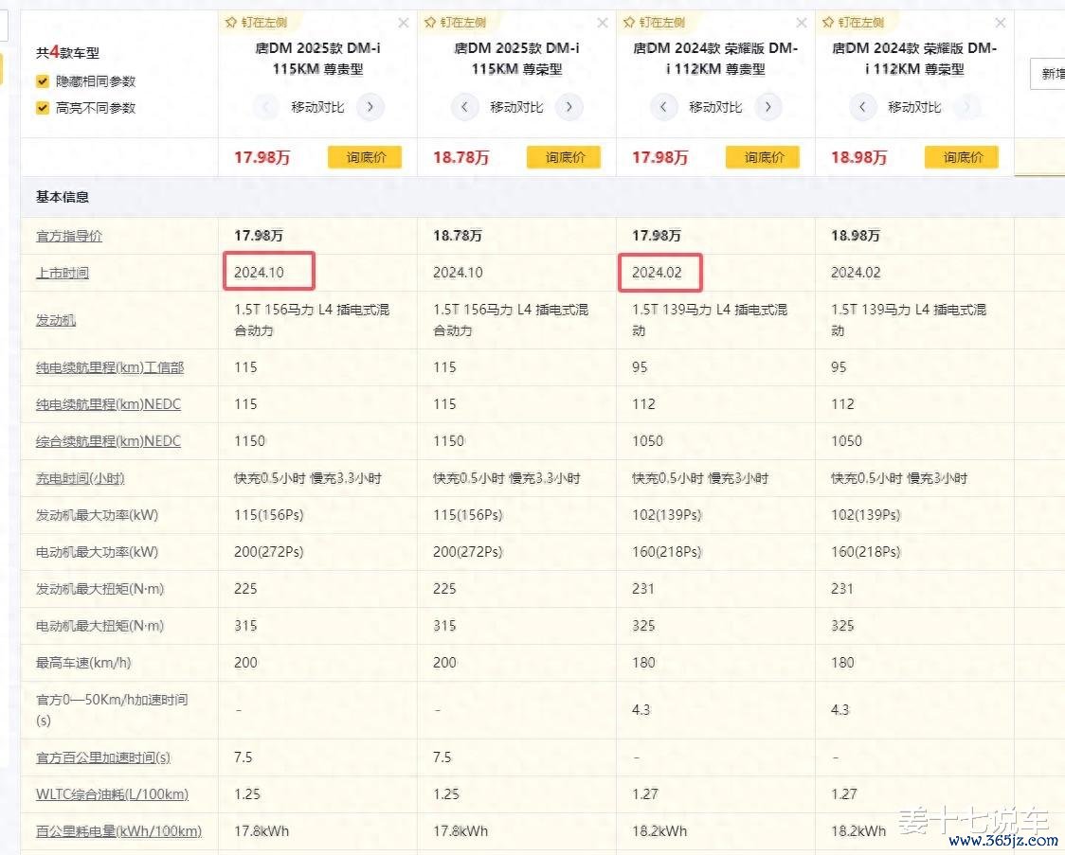Select 231 engine torque for 2024款 尊荣型

pyautogui.click(x=842, y=589)
